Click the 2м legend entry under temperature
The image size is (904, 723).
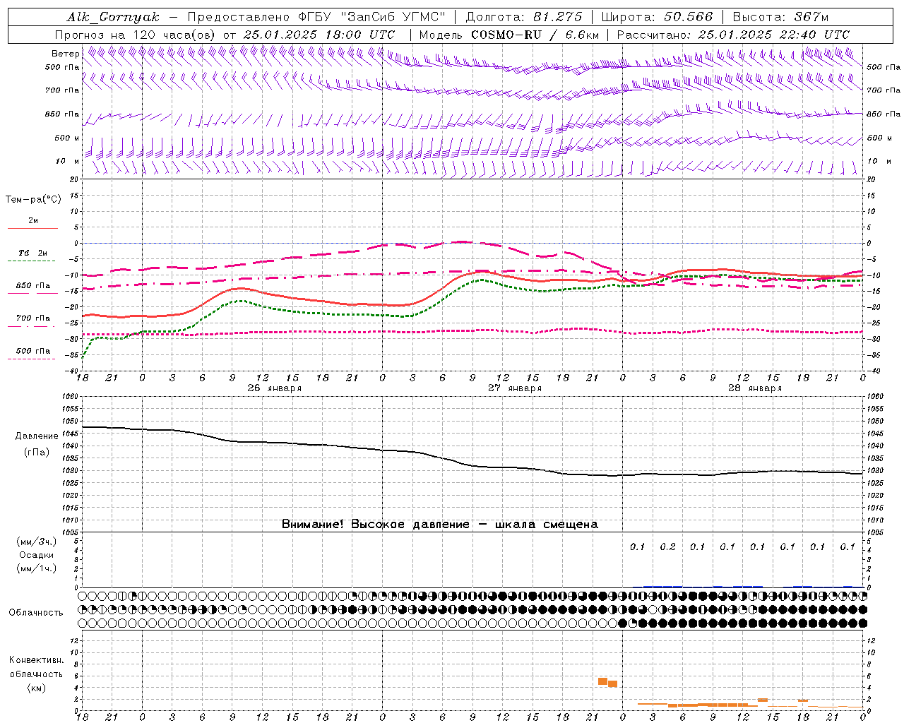(x=33, y=221)
